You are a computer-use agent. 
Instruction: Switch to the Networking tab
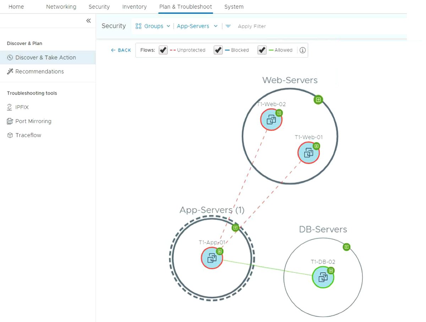click(61, 7)
